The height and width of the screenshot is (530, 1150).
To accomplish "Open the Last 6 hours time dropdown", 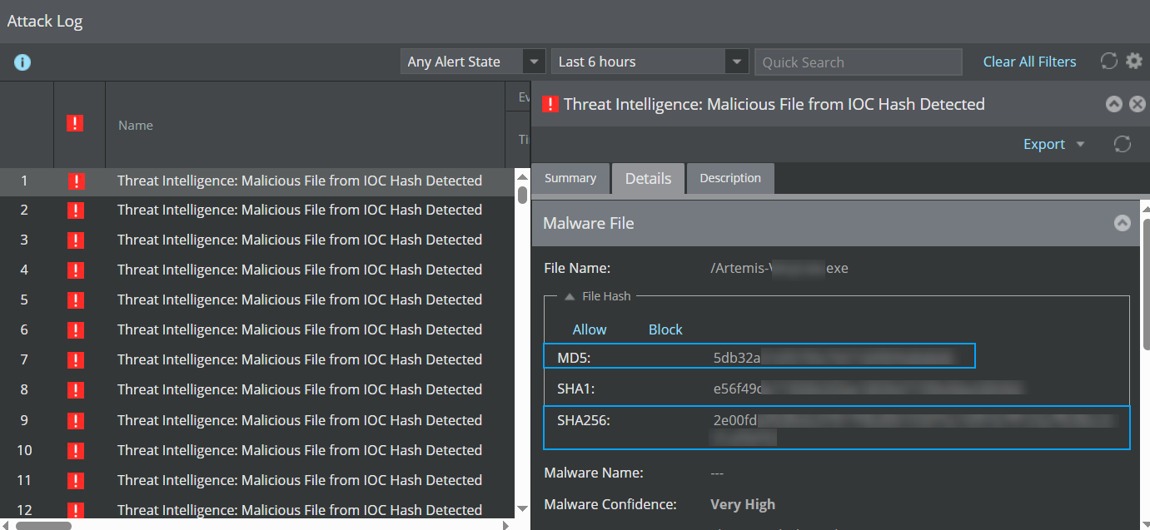I will point(650,62).
